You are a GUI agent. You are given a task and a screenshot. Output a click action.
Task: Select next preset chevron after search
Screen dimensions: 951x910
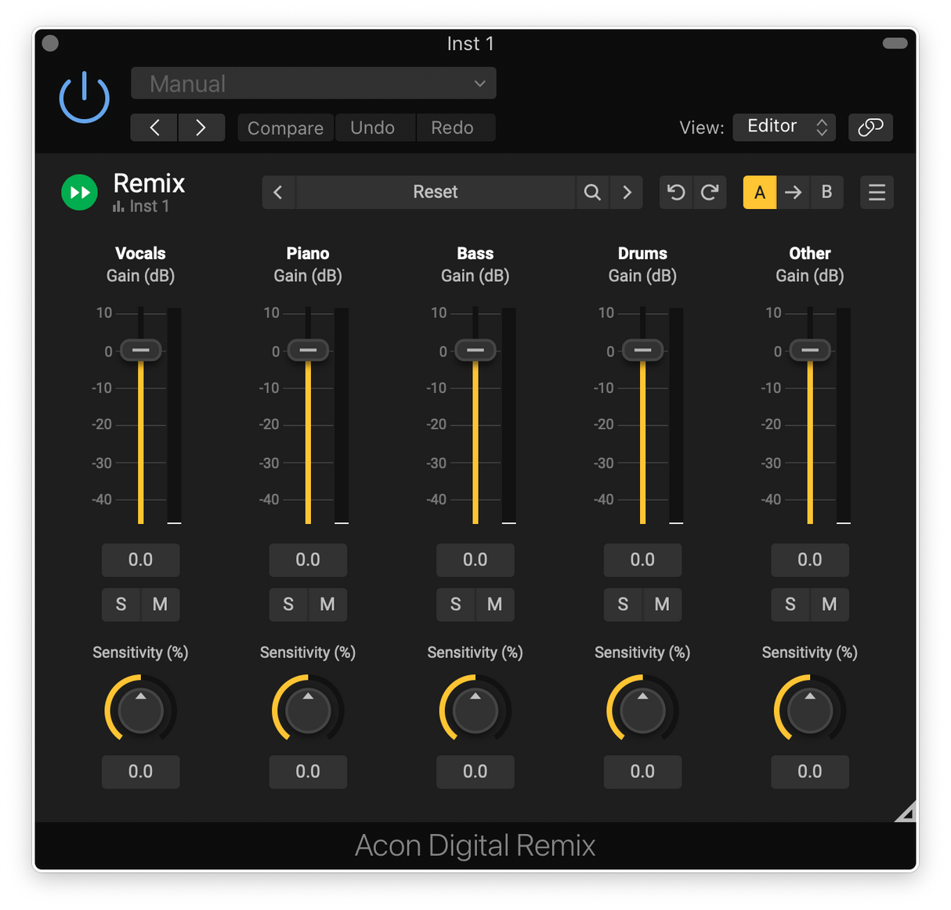point(627,192)
